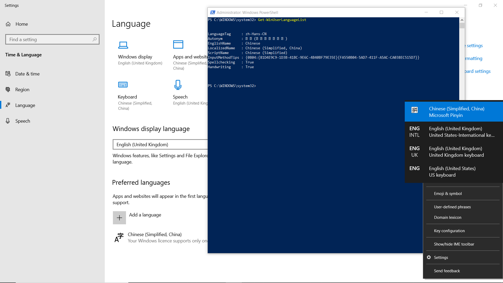Open Windows display language dropdown
503x283 pixels.
[160, 145]
